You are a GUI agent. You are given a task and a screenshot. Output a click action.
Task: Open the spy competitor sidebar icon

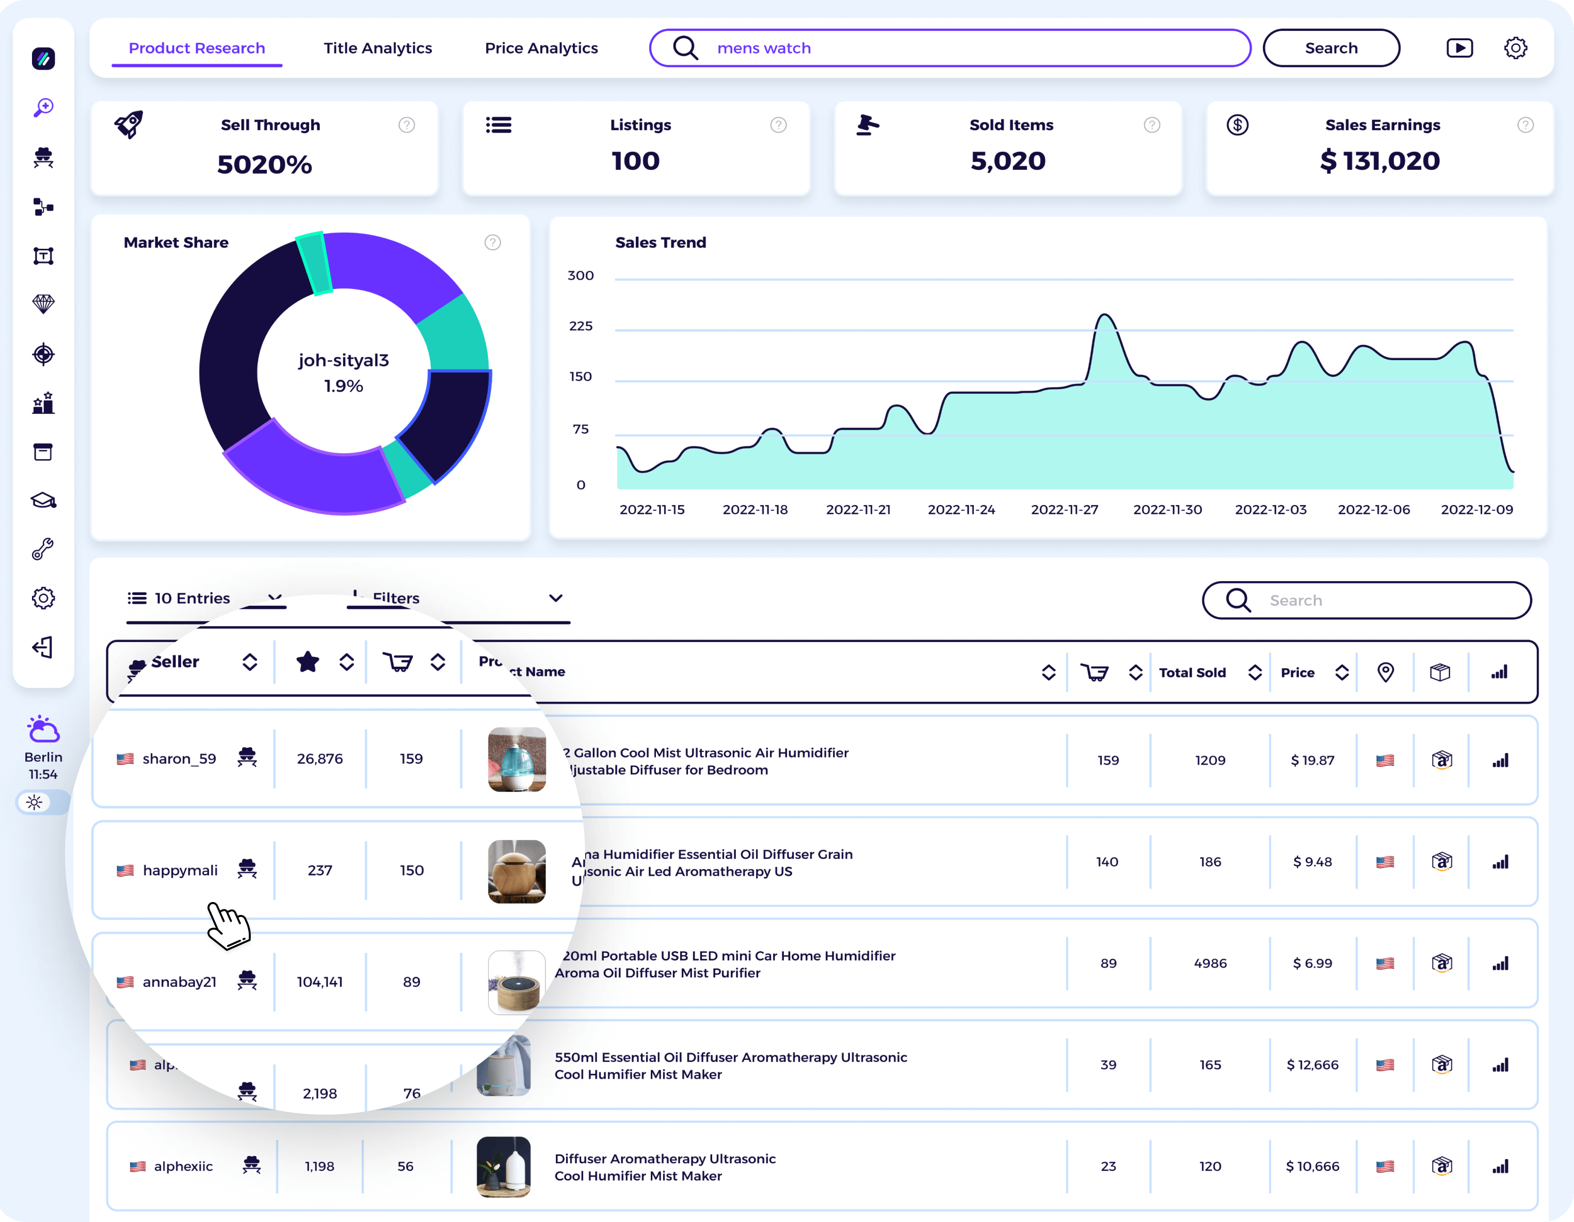click(x=43, y=157)
